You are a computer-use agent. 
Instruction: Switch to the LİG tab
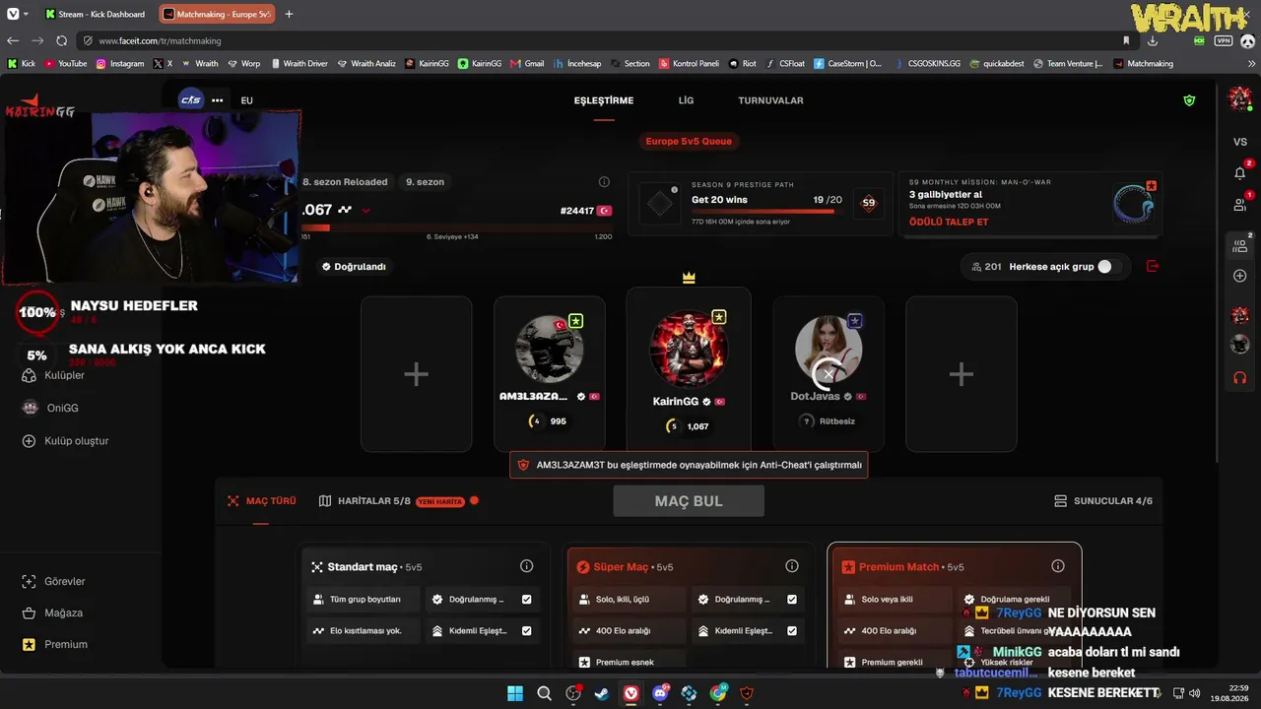tap(686, 100)
